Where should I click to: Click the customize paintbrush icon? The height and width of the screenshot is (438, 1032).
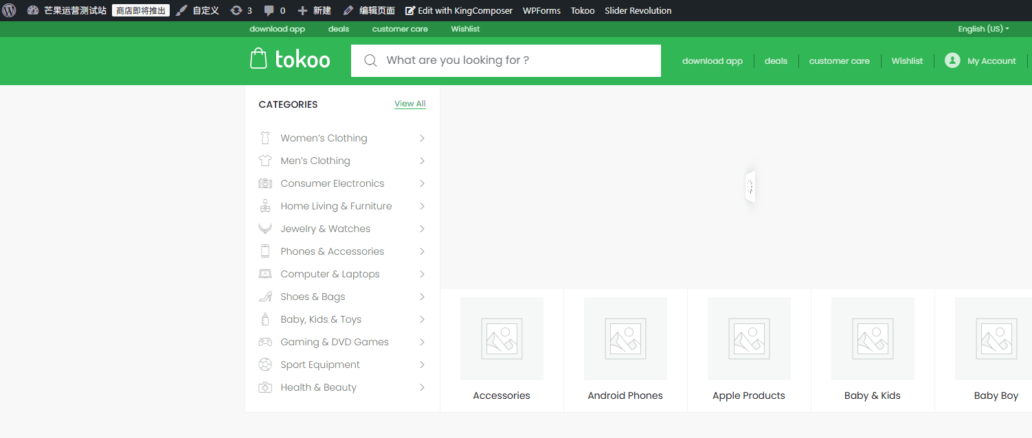[181, 10]
